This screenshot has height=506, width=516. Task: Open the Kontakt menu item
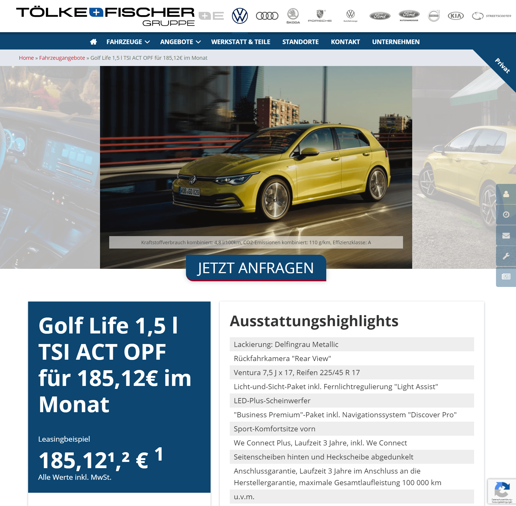tap(345, 42)
